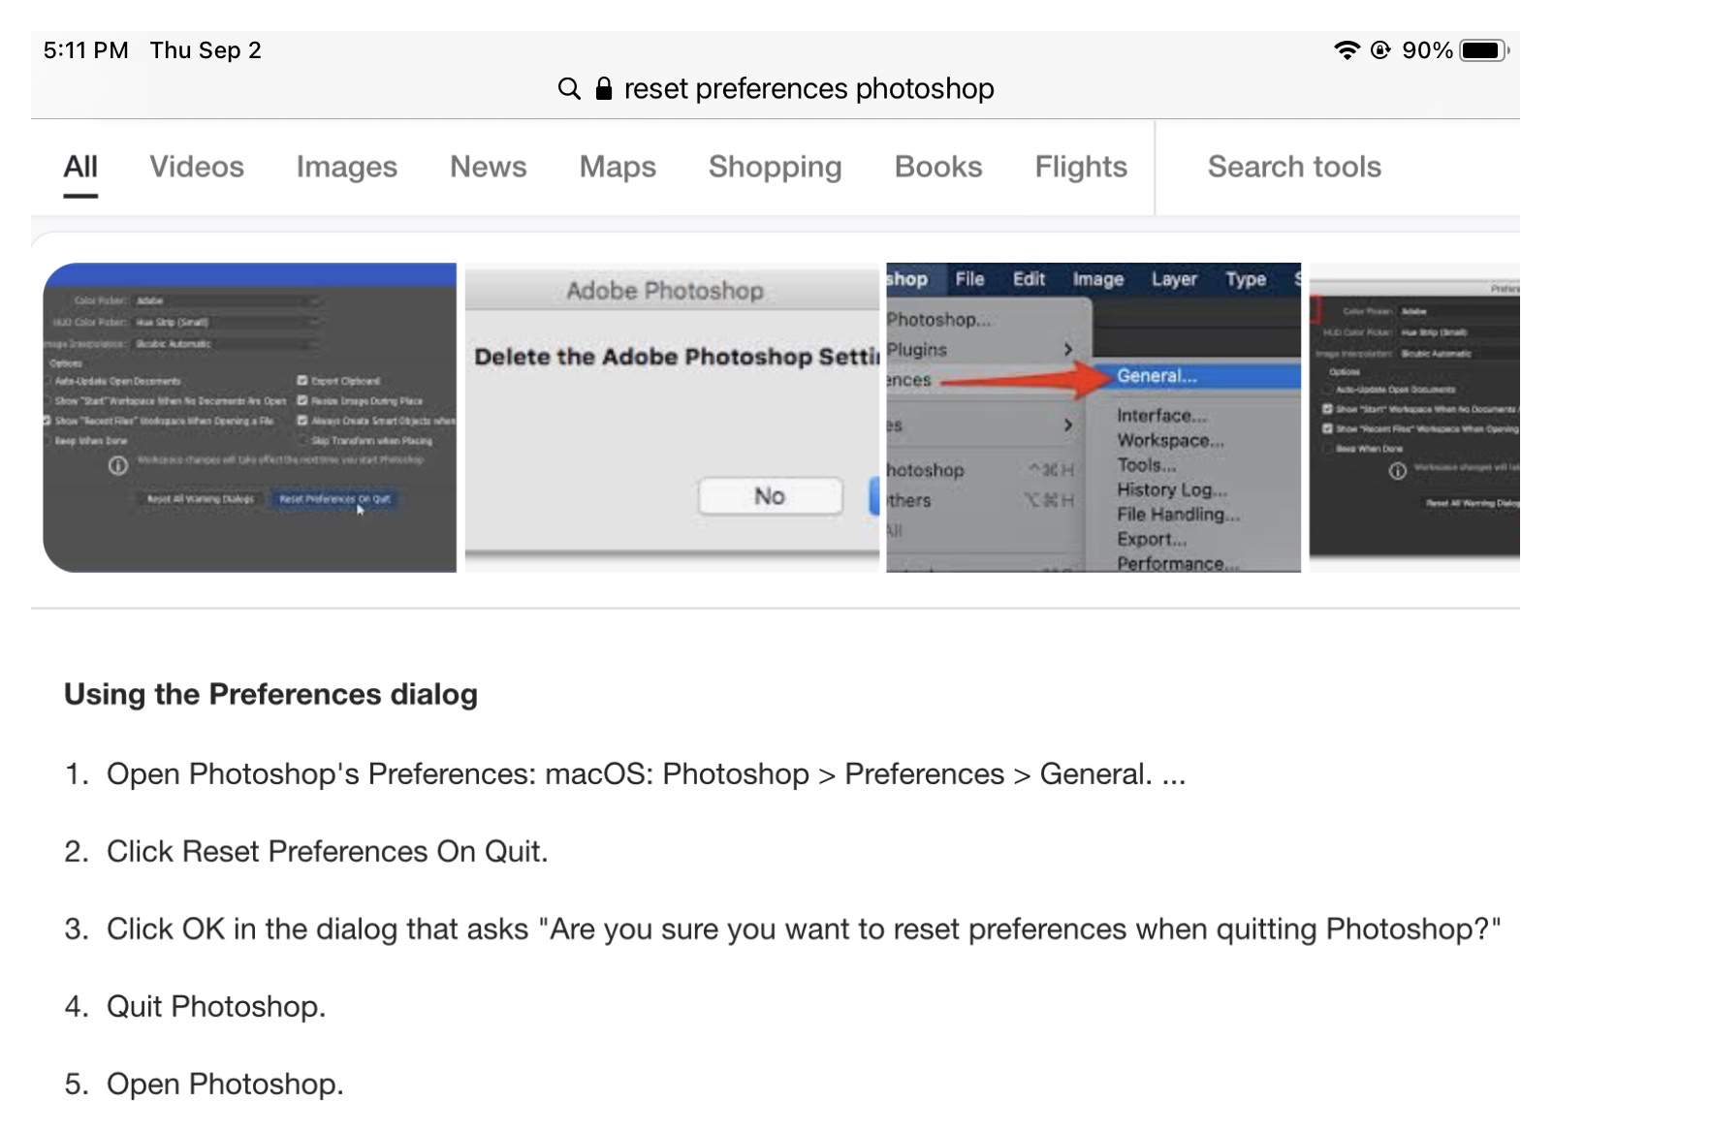Open the Delete Adobe Photoshop Settings thumbnail
The image size is (1712, 1134).
(672, 418)
